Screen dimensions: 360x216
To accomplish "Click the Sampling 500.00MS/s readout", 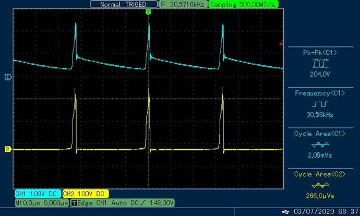I will pyautogui.click(x=243, y=4).
